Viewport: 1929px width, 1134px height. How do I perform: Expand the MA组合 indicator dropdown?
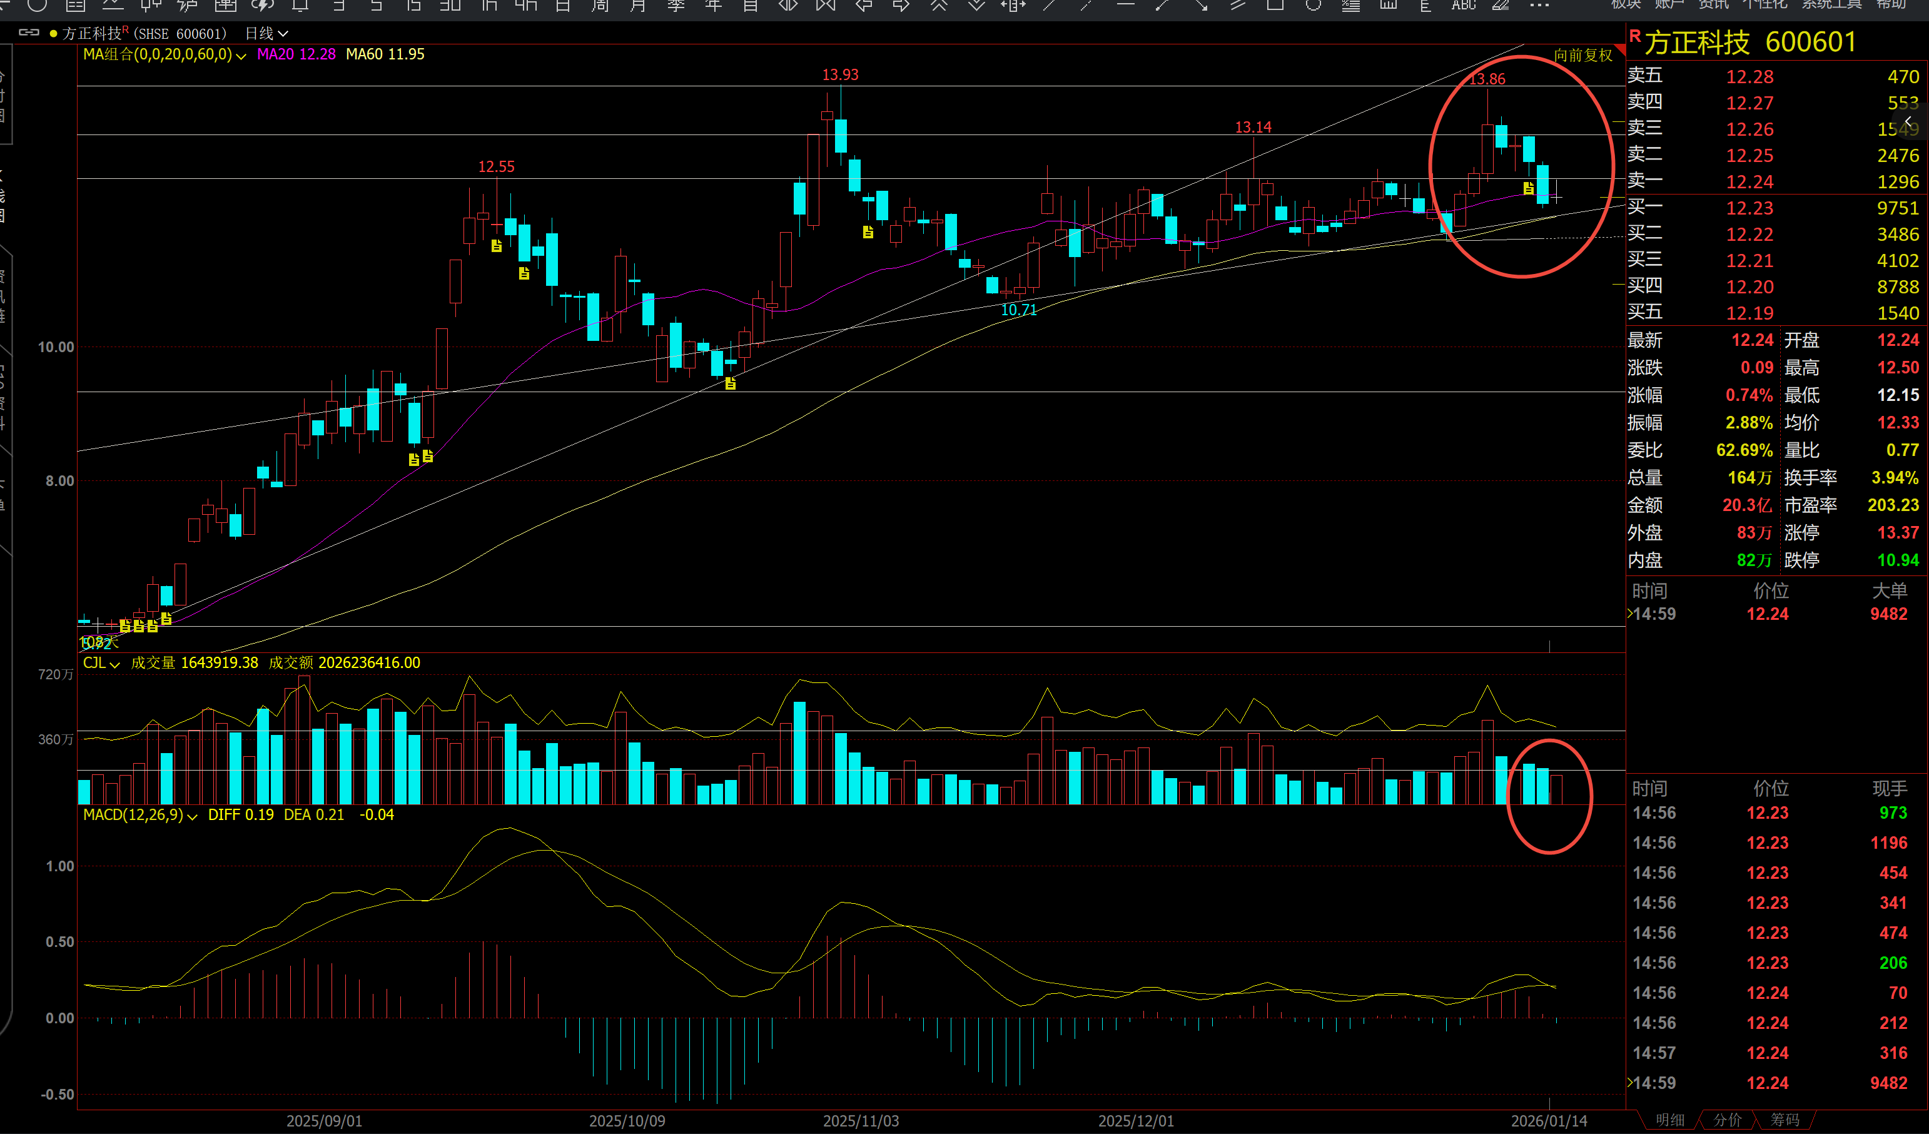[241, 56]
